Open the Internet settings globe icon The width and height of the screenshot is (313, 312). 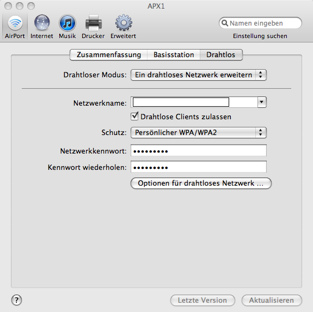coord(42,23)
